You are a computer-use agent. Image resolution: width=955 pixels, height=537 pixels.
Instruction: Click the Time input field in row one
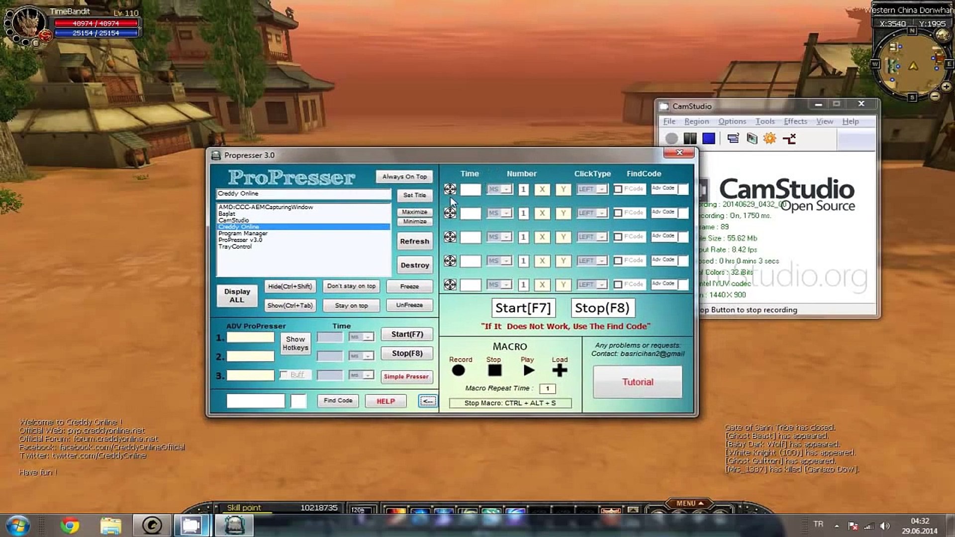tap(470, 189)
